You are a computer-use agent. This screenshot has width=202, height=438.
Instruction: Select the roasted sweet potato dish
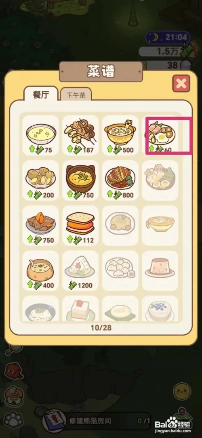tap(41, 226)
